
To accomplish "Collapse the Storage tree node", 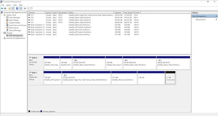I will tap(2, 33).
